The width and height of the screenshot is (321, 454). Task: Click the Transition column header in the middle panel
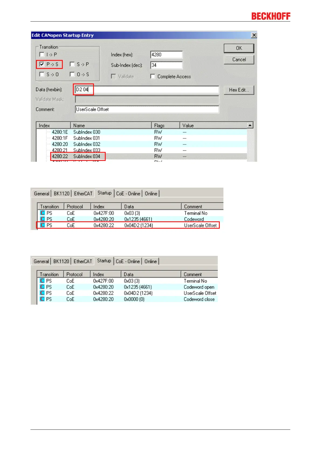point(50,207)
